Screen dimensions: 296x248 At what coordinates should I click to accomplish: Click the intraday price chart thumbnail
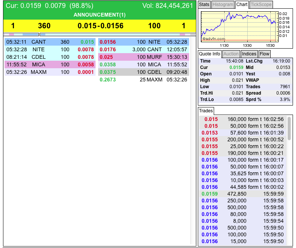(x=239, y=26)
